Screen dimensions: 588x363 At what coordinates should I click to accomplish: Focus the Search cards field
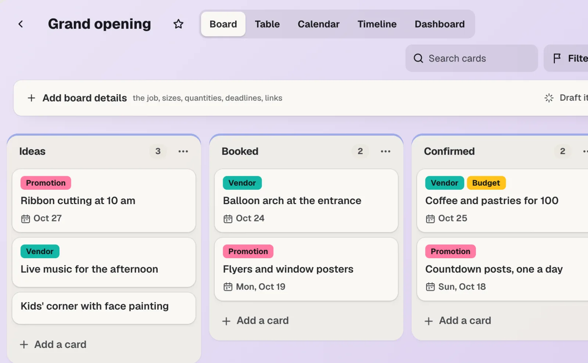click(x=472, y=58)
